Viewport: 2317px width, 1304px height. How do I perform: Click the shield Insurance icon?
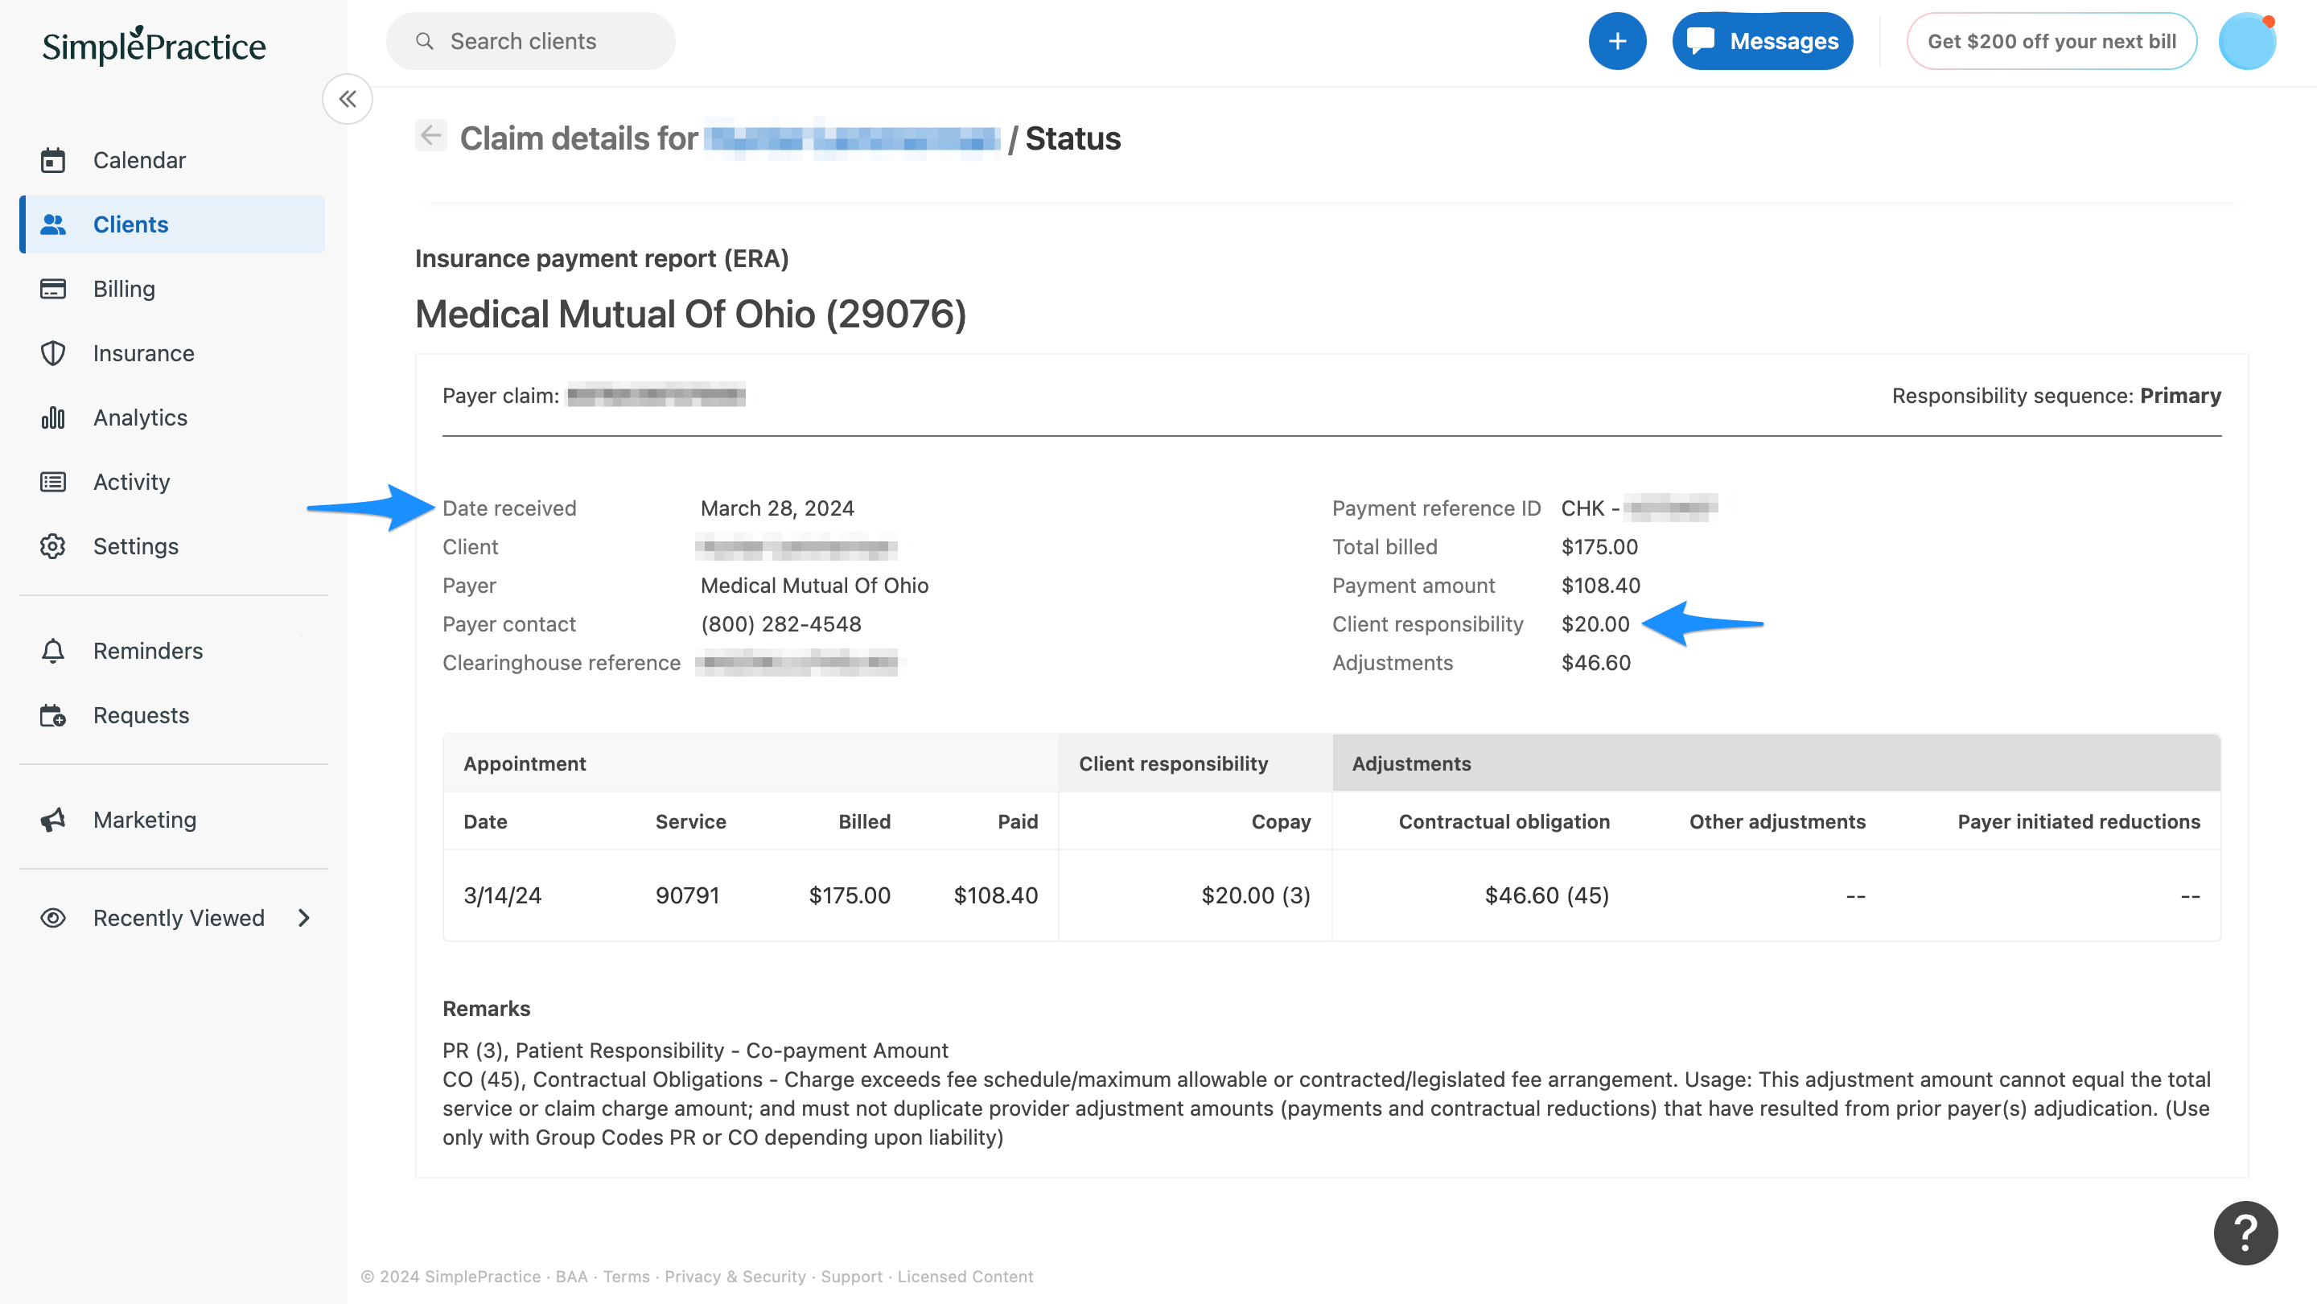click(x=53, y=353)
